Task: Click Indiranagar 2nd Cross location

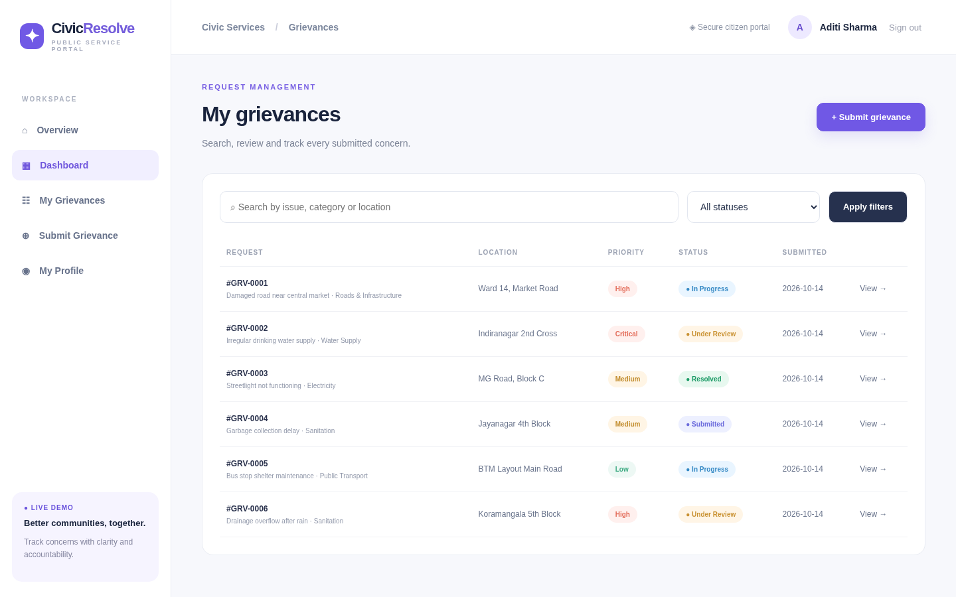Action: (518, 334)
